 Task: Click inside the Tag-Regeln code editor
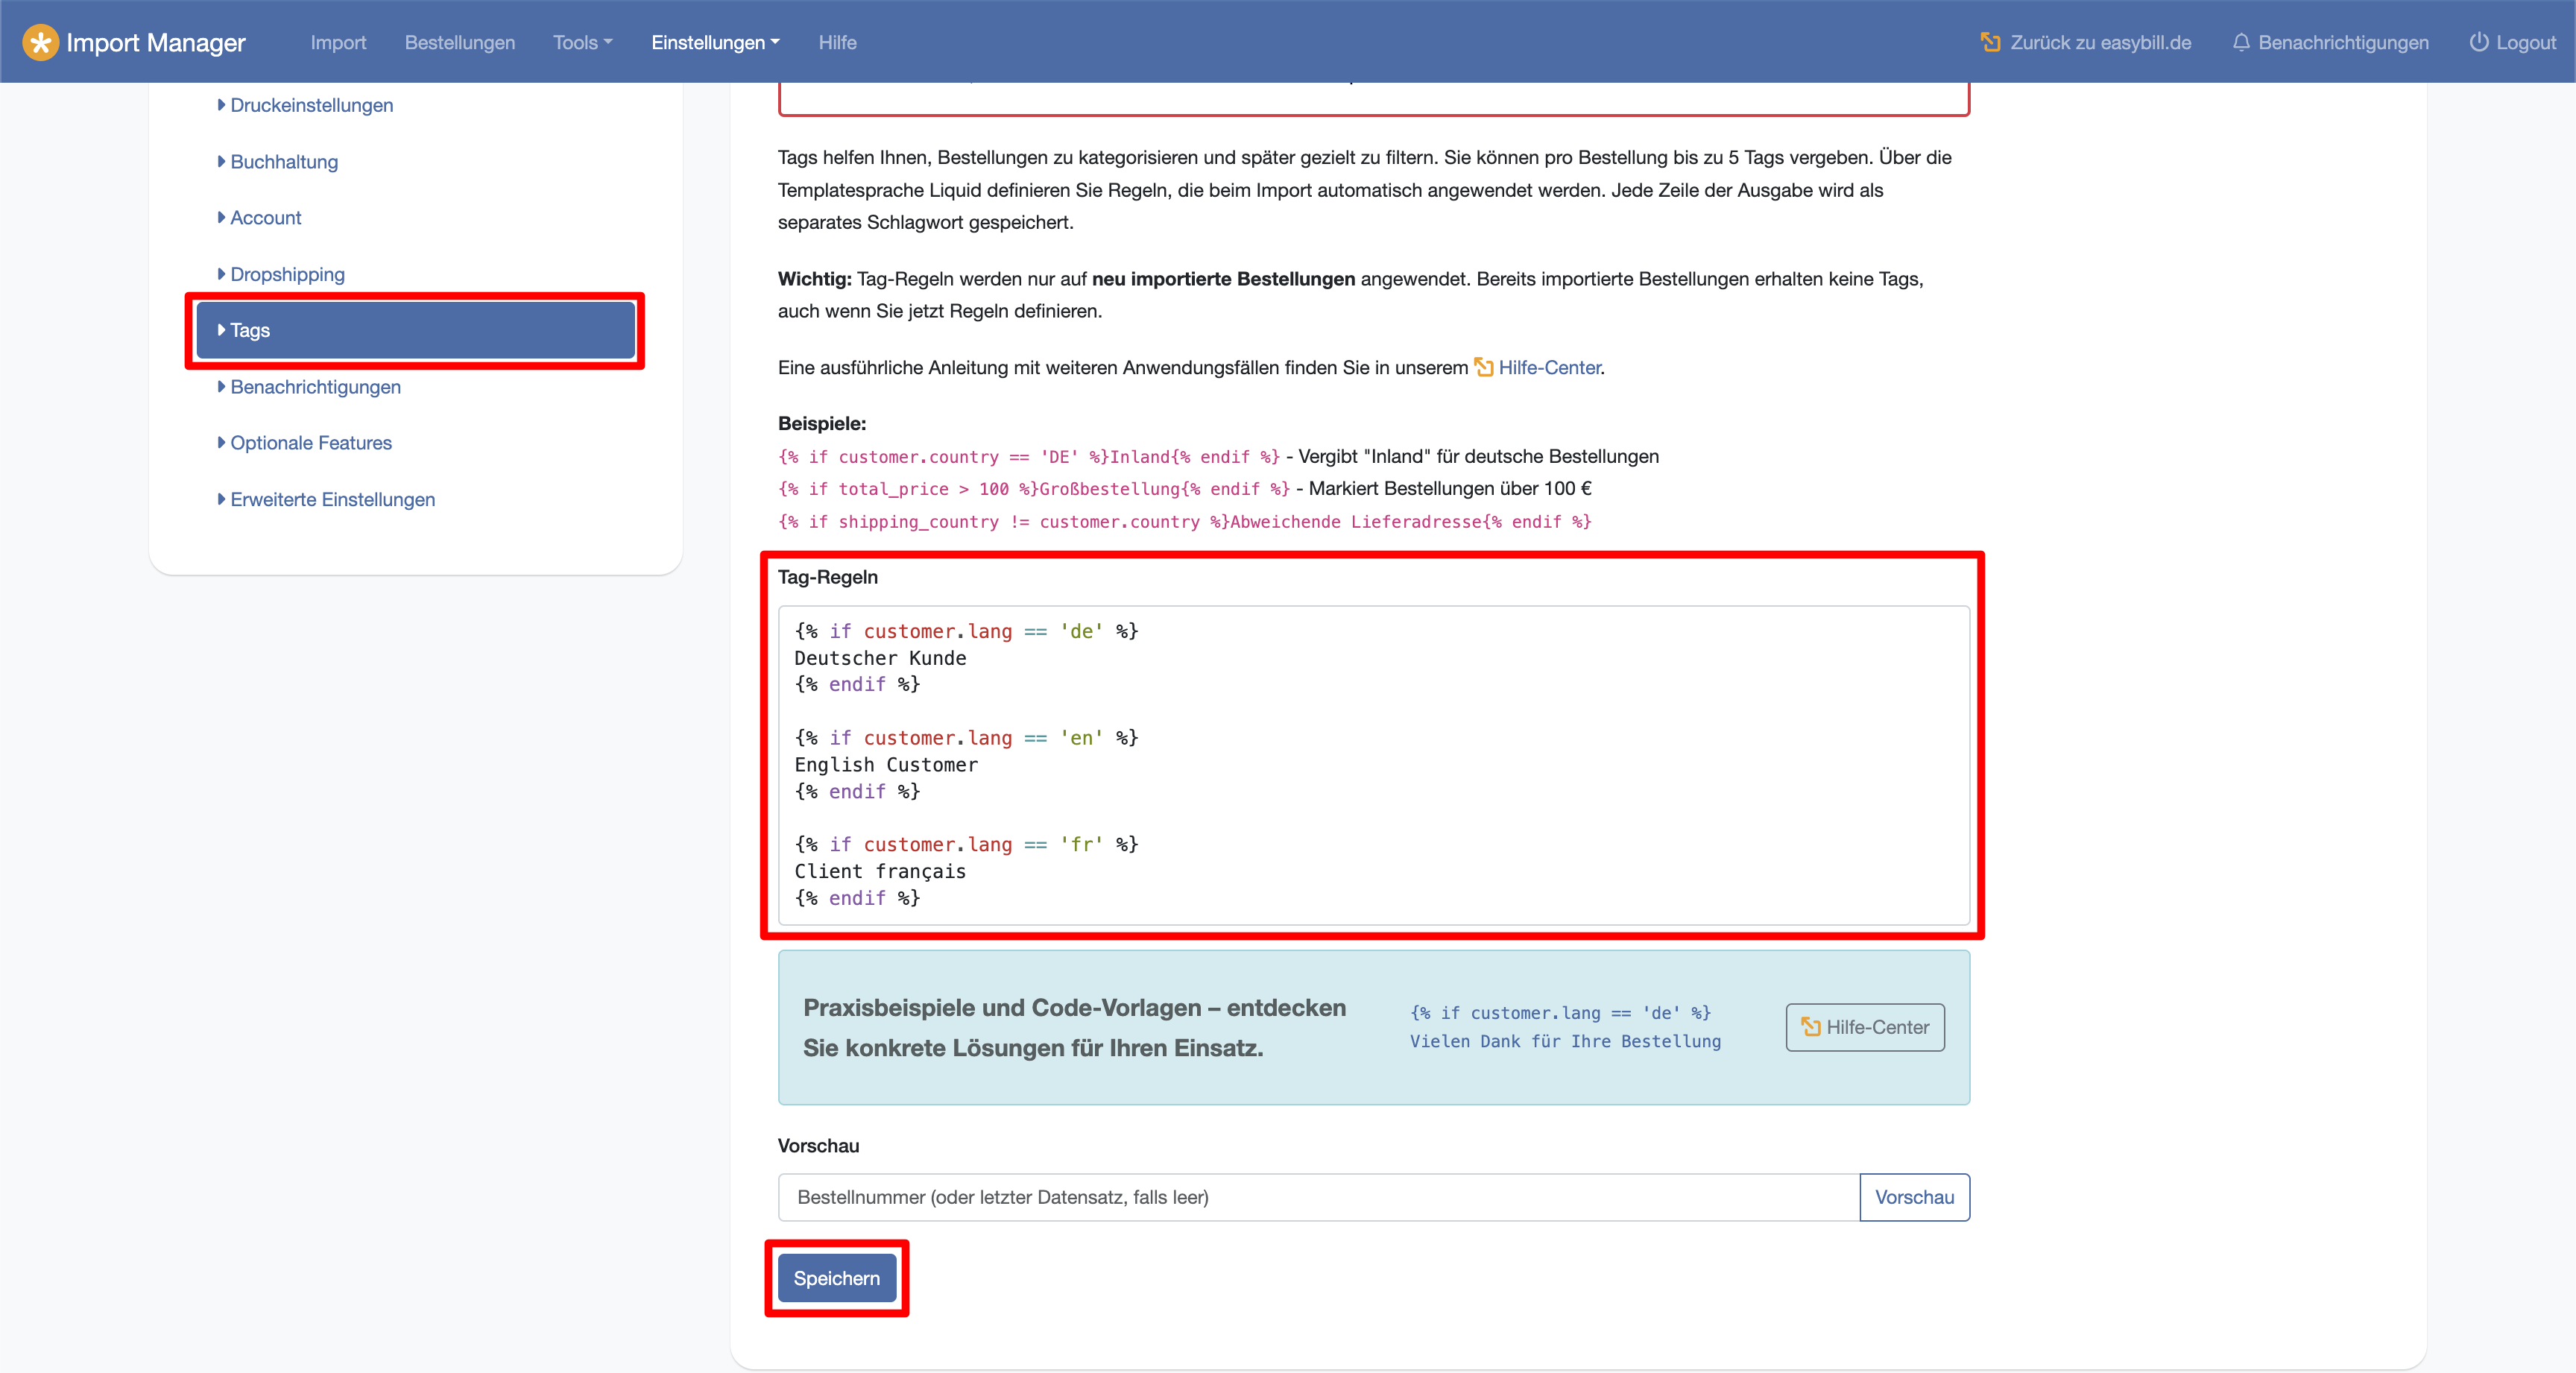click(1400, 765)
